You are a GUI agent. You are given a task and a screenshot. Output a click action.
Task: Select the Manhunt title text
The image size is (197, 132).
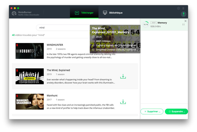pos(52,96)
